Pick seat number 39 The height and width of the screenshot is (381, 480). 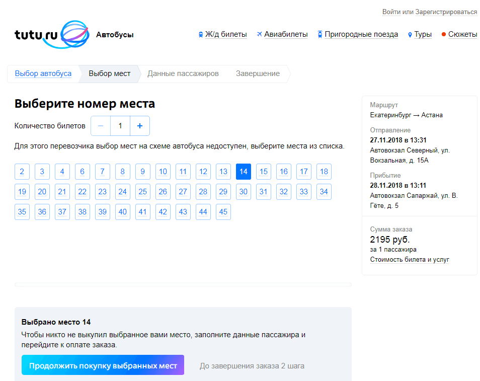[x=103, y=212]
